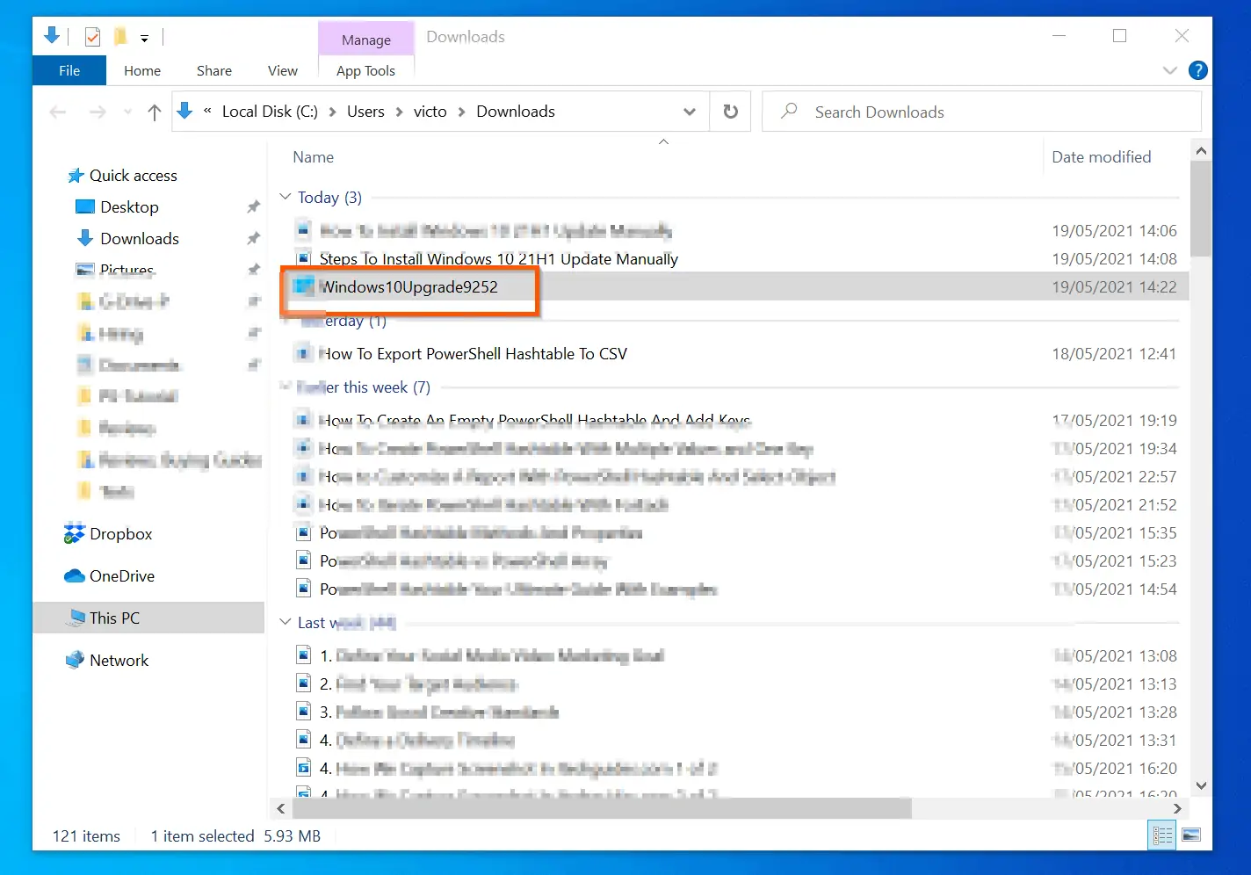Switch to Large icons view layout

click(1191, 835)
